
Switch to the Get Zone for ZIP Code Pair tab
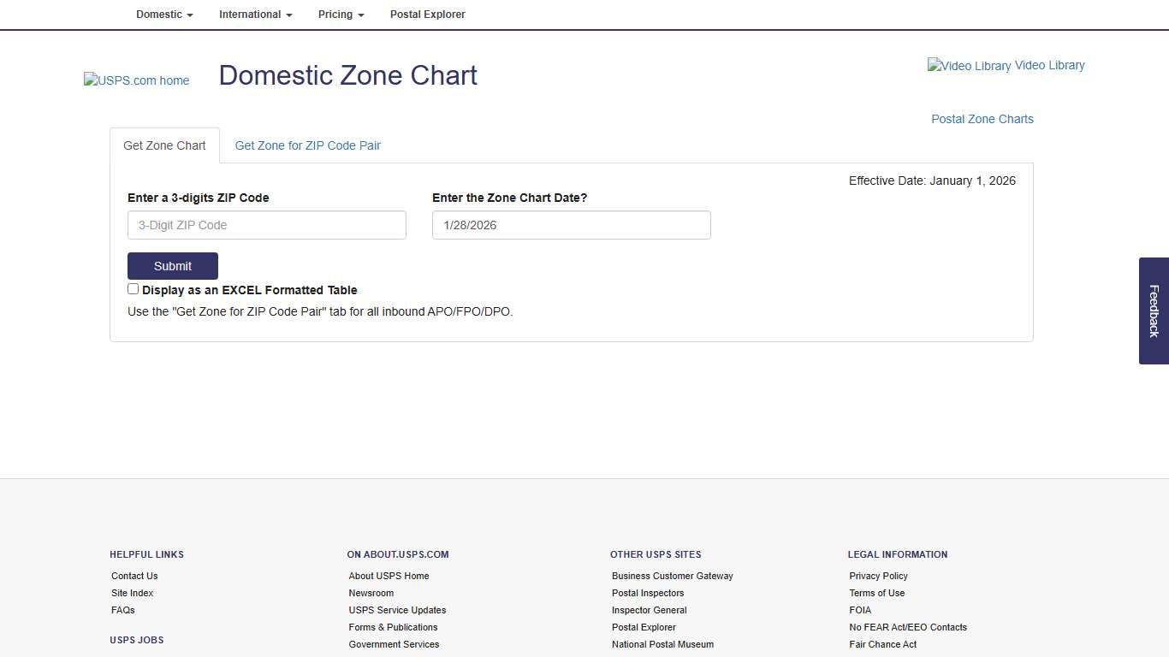tap(307, 145)
